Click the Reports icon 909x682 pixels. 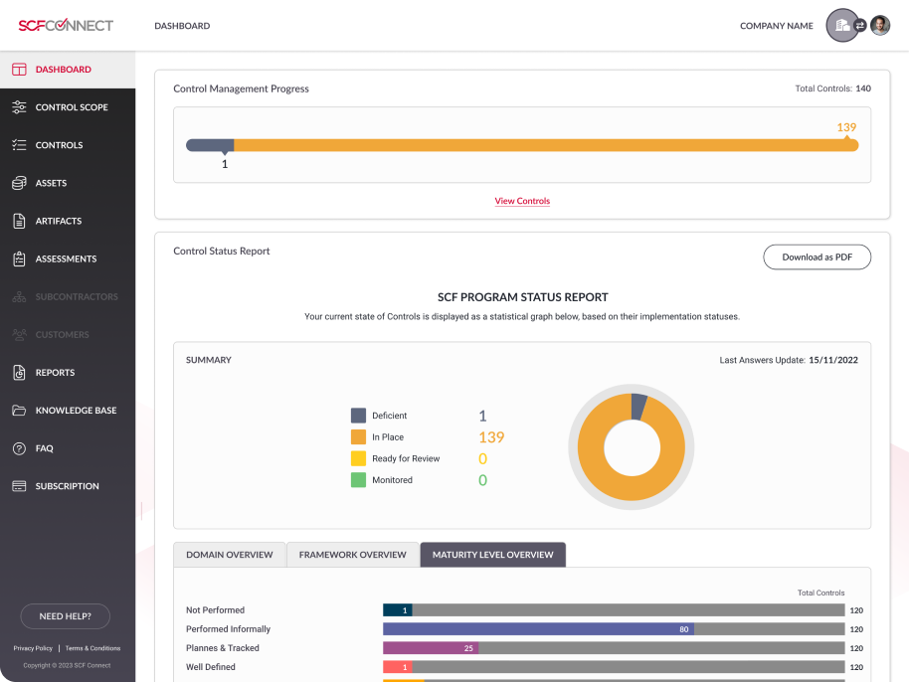[19, 372]
